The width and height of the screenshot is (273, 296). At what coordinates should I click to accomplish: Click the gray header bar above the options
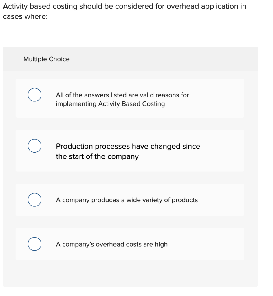tap(130, 59)
